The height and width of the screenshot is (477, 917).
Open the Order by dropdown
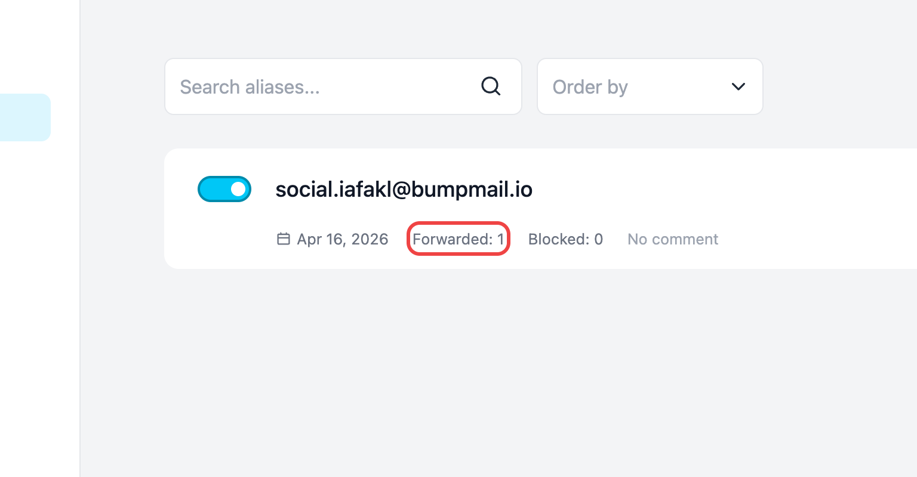click(x=650, y=86)
